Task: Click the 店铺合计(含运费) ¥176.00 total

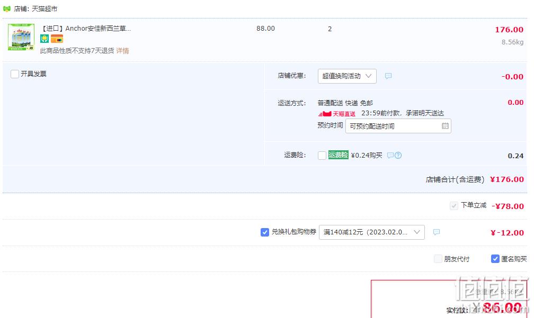Action: click(x=475, y=179)
